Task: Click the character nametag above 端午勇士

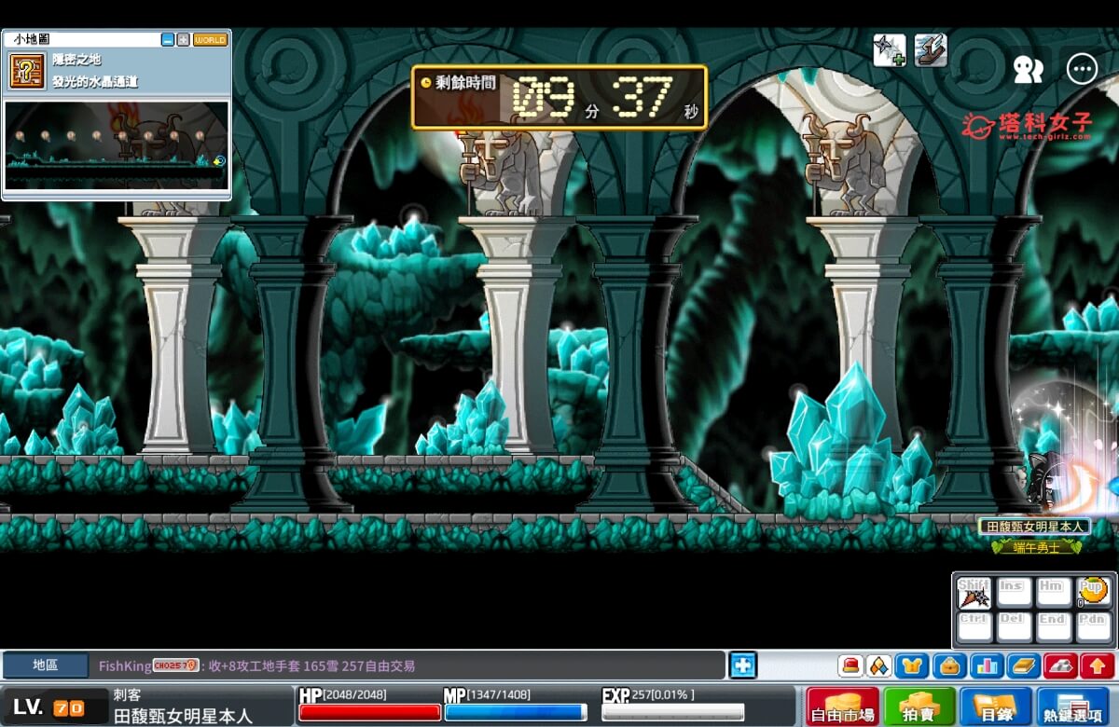Action: click(x=1033, y=527)
